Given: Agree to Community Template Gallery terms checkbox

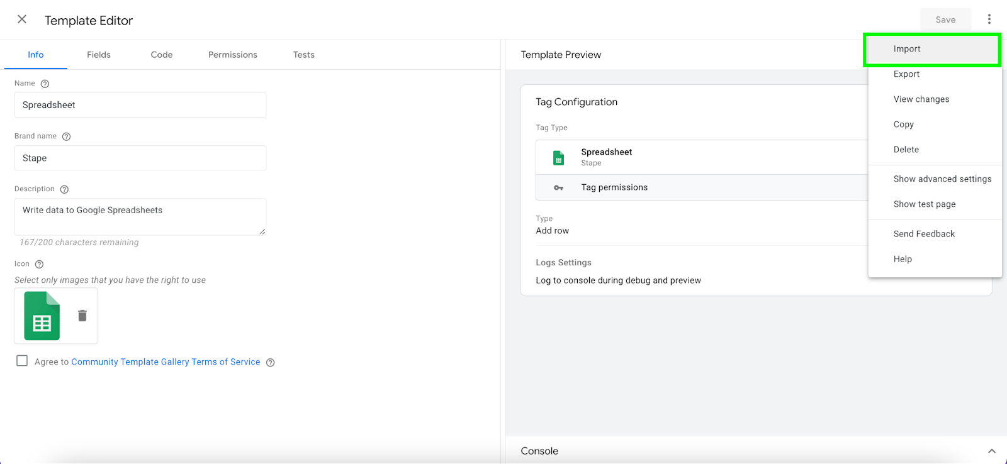Looking at the screenshot, I should tap(22, 361).
